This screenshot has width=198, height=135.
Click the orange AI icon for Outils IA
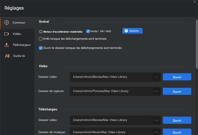coord(7,56)
